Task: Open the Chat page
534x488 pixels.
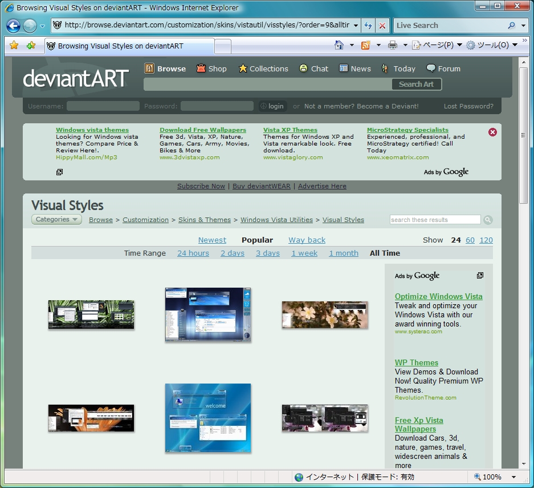Action: click(x=313, y=68)
